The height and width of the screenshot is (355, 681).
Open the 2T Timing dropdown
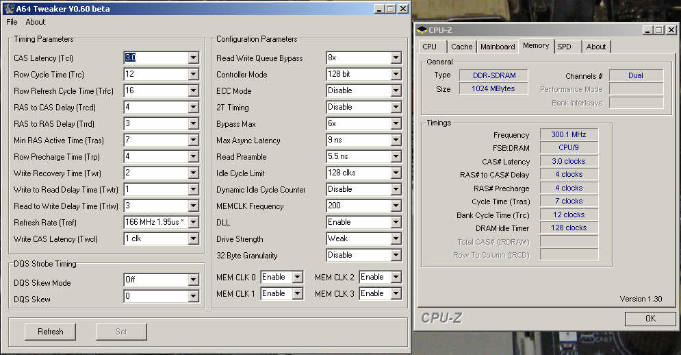(396, 108)
